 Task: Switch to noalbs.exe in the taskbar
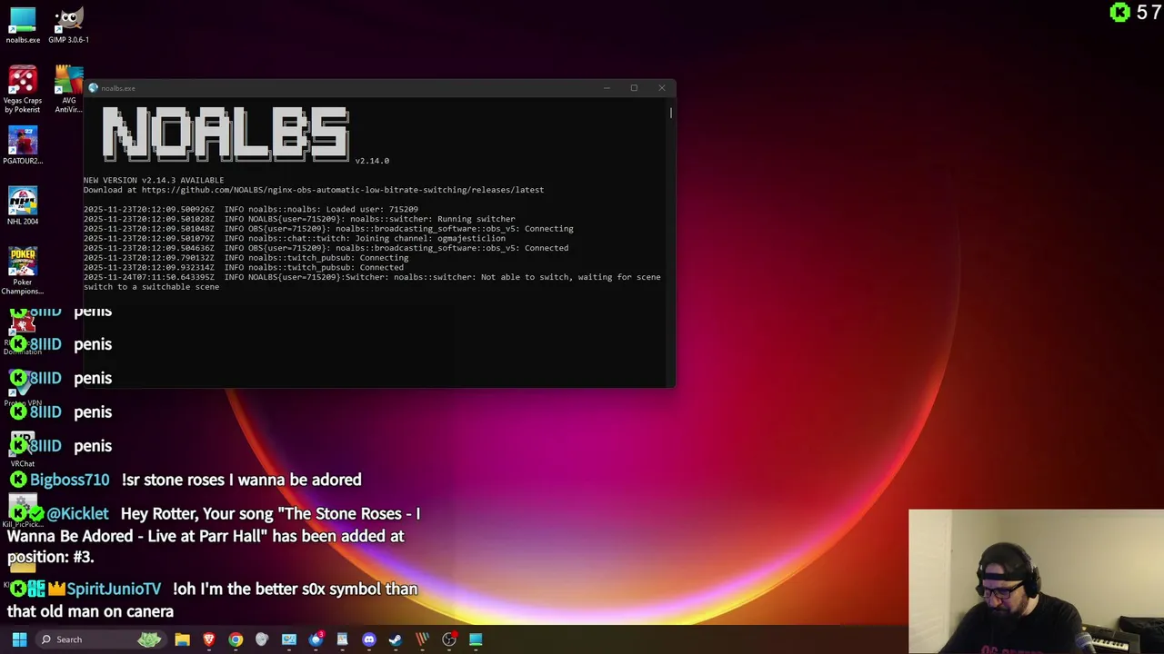pos(476,639)
